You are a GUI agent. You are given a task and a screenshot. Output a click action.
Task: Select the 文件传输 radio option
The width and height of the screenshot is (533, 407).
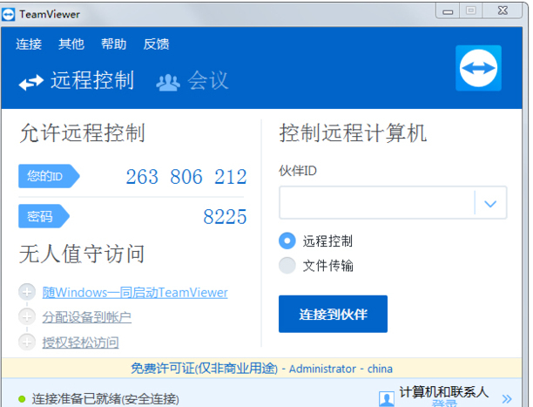point(287,266)
